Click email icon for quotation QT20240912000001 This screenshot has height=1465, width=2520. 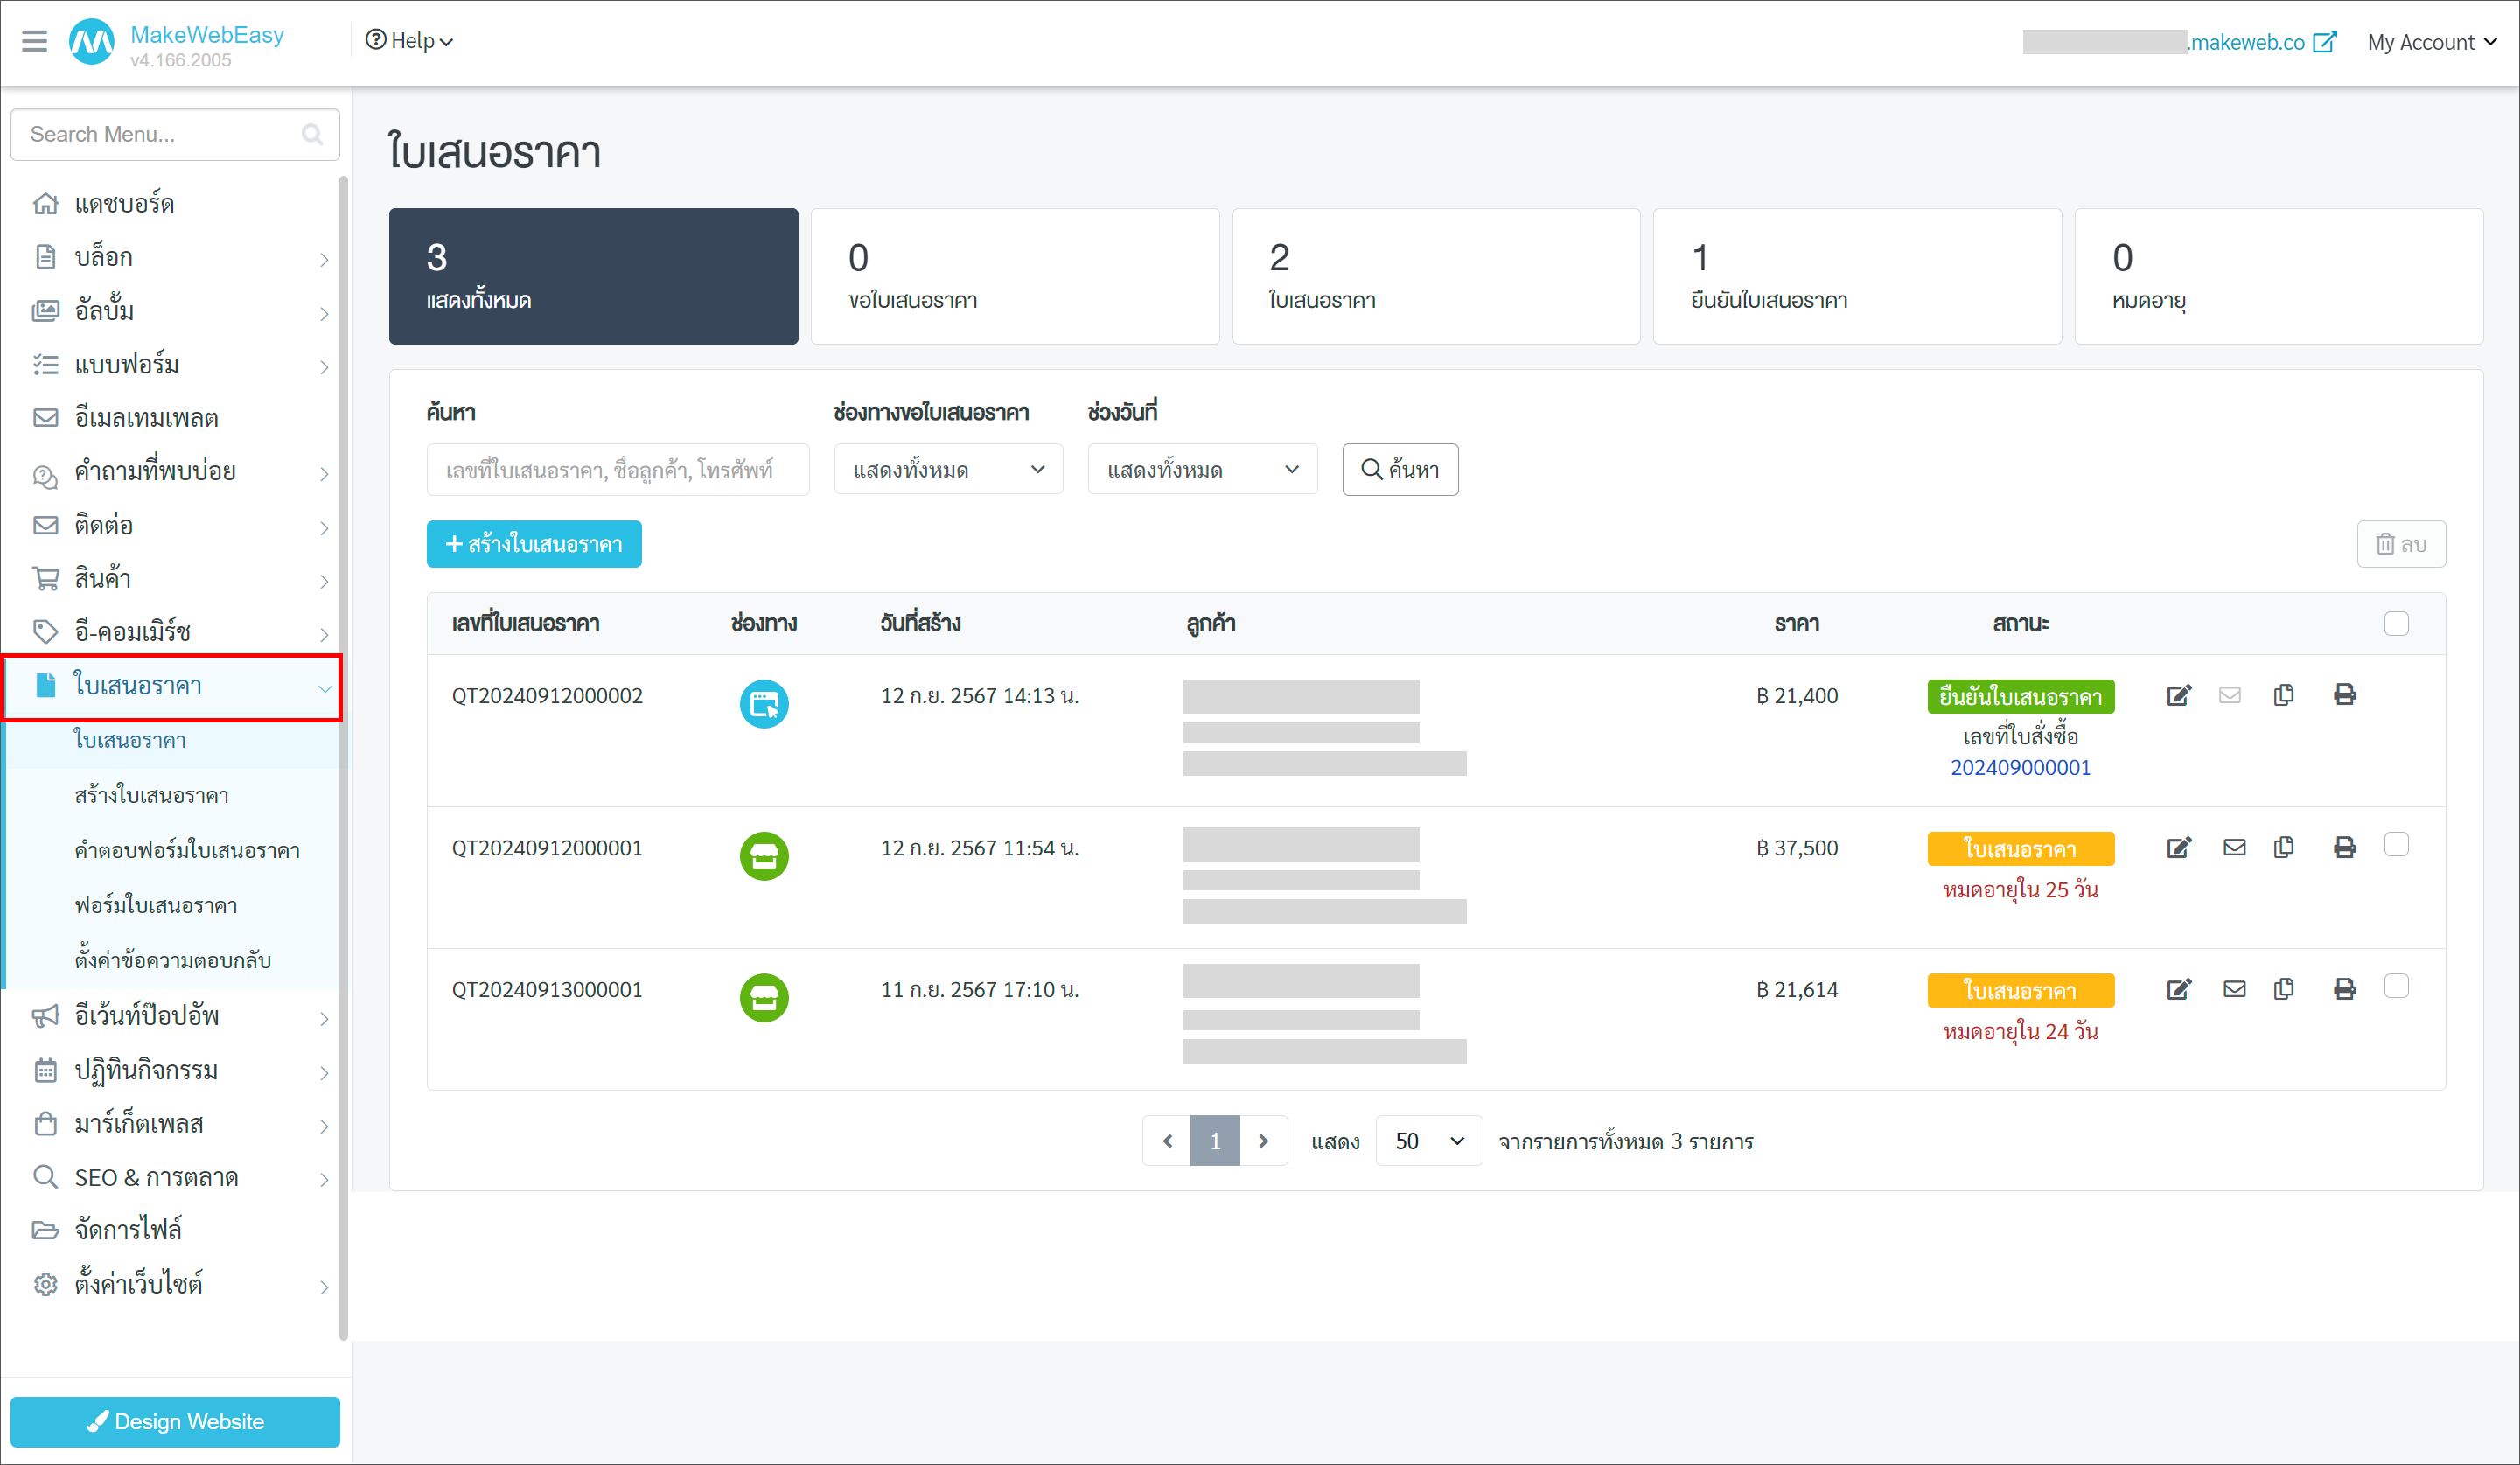tap(2233, 848)
